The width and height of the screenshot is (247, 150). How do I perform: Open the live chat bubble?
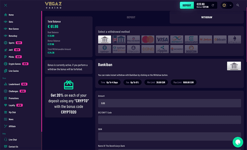pyautogui.click(x=238, y=142)
